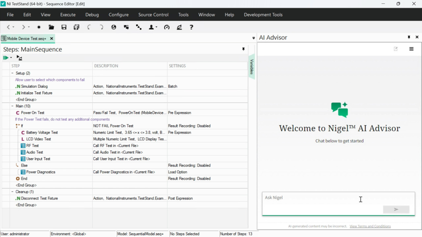This screenshot has width=422, height=237.
Task: Click the Open folder icon in toolbar
Action: tap(51, 27)
